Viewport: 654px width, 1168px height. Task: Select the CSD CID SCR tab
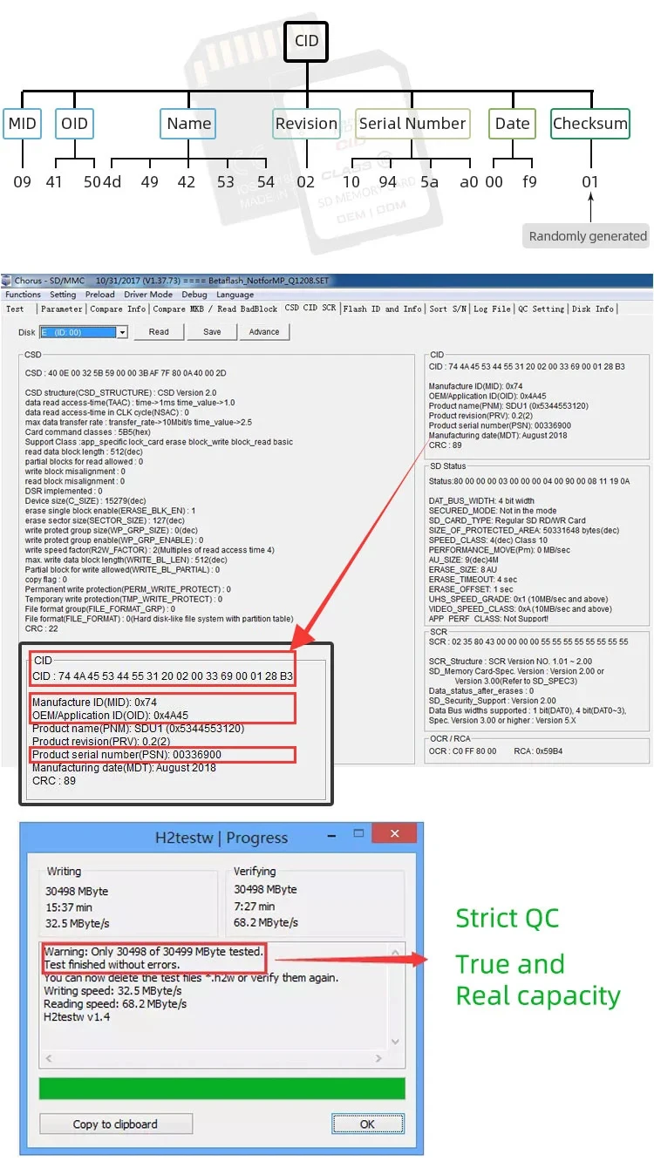click(x=310, y=309)
